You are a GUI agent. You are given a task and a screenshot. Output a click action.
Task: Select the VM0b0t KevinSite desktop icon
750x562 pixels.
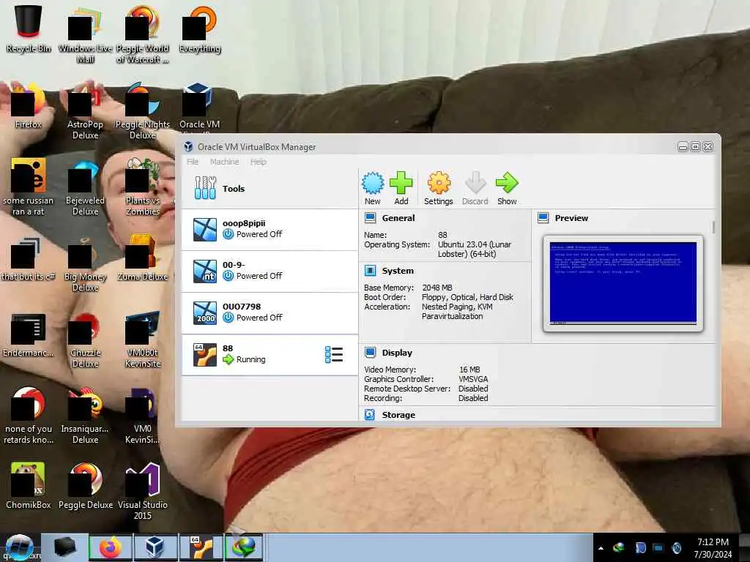(143, 340)
